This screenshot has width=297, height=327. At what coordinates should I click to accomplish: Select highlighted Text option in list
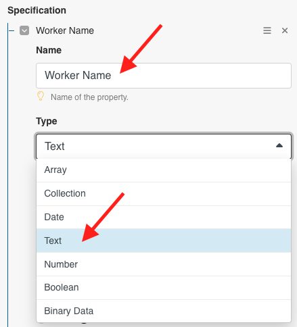coord(164,241)
